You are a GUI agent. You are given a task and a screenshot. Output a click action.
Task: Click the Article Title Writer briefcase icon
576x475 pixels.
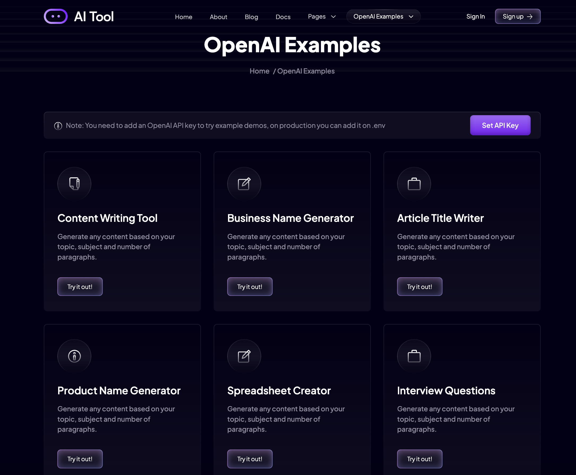tap(414, 184)
